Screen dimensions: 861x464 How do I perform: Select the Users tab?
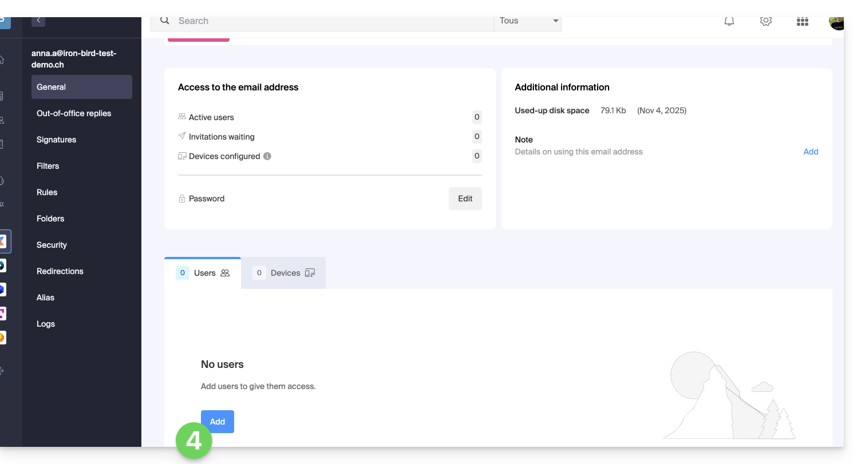tap(203, 273)
